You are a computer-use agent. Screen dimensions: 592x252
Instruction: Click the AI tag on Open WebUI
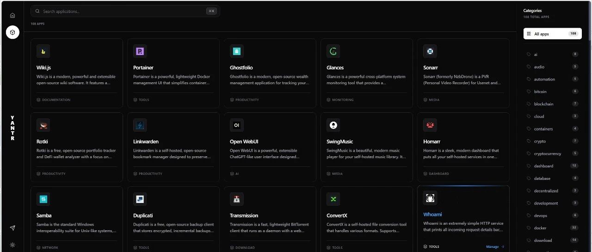[x=234, y=174]
